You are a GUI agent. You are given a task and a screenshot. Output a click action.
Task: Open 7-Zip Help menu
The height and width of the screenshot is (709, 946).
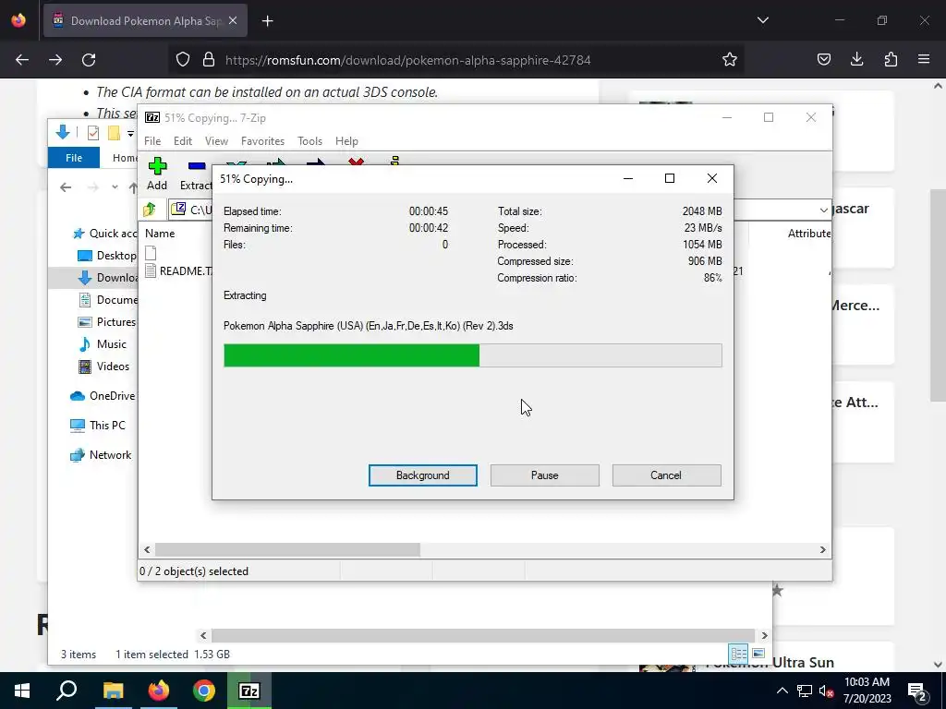tap(347, 141)
